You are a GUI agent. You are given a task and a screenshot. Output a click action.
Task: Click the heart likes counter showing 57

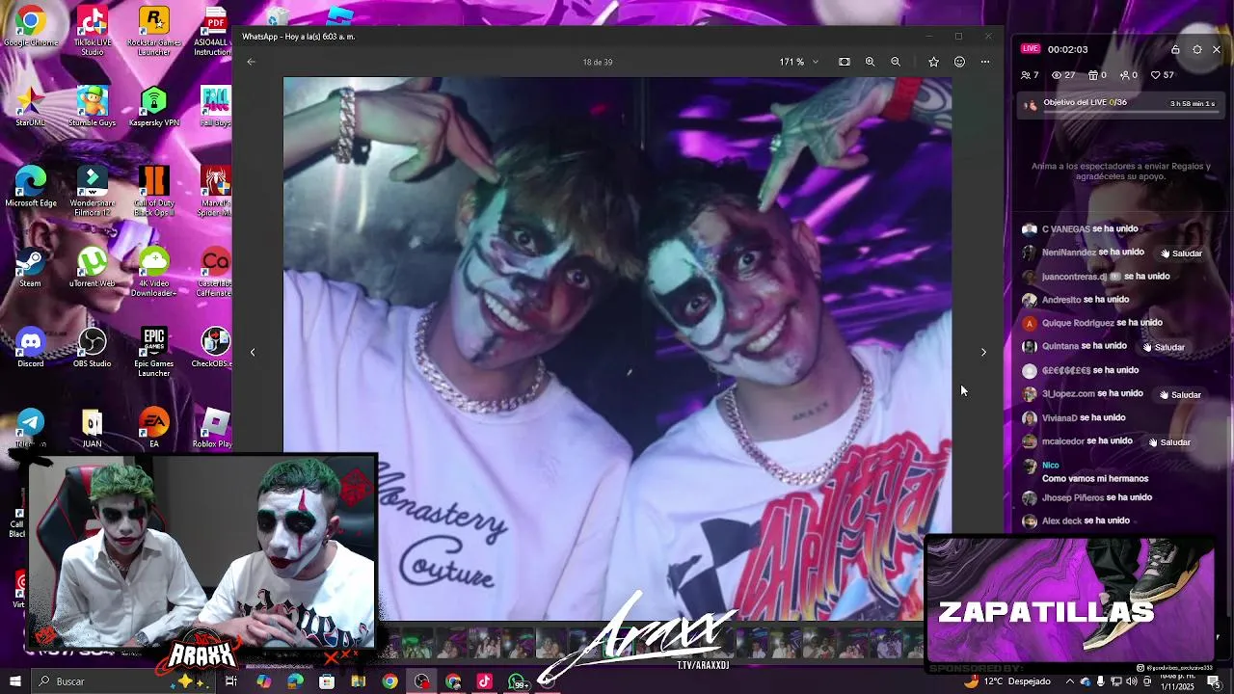click(1163, 75)
